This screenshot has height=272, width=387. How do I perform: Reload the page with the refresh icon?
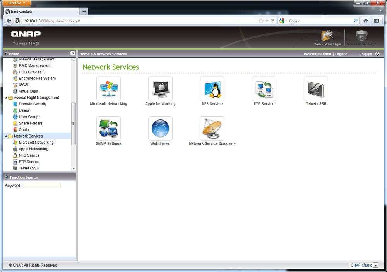272,21
